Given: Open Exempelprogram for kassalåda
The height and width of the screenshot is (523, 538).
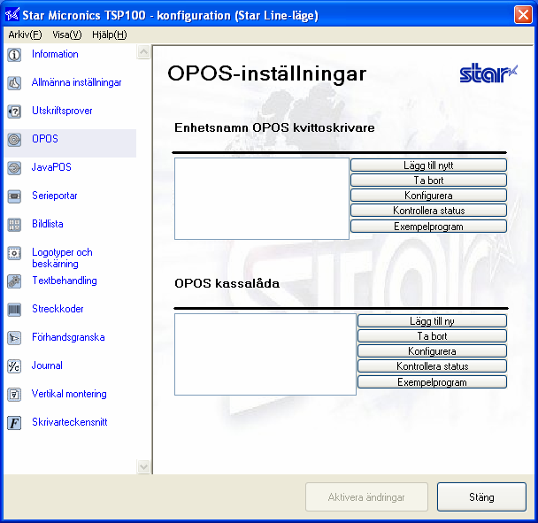Looking at the screenshot, I should 432,382.
